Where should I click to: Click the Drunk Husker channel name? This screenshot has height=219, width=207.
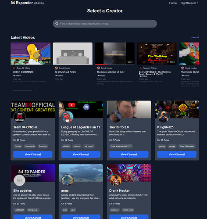coord(119,190)
